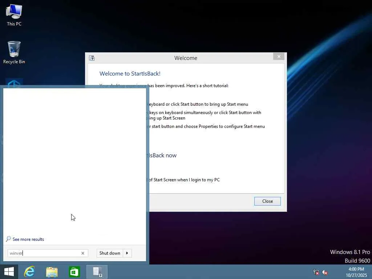Click the Windows Start button
Image resolution: width=372 pixels, height=279 pixels.
coord(9,272)
